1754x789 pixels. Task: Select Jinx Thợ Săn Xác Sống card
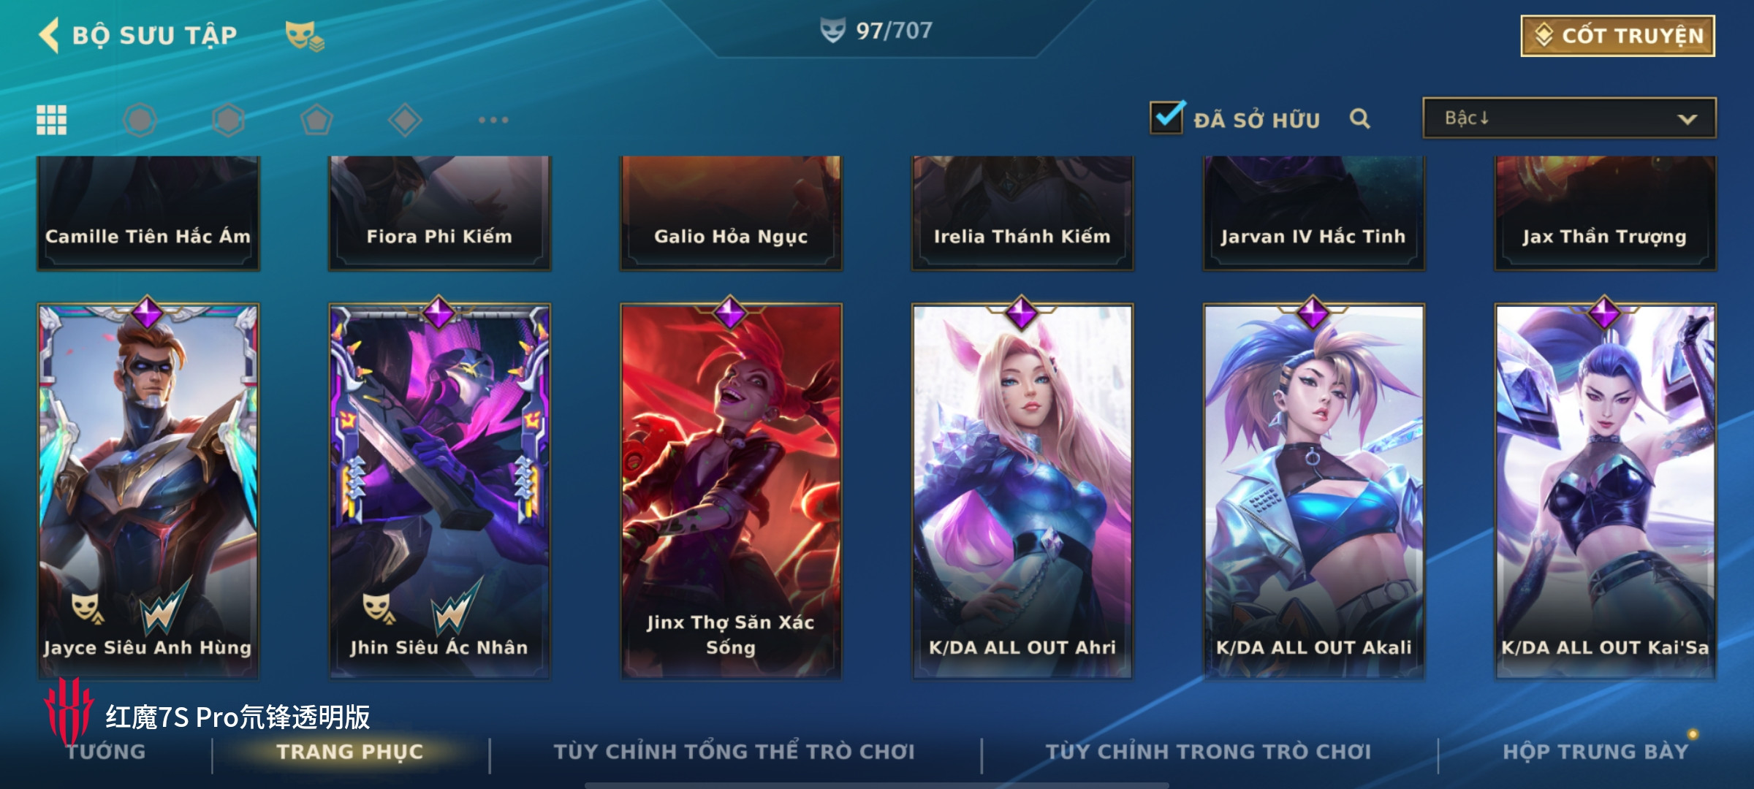click(731, 491)
